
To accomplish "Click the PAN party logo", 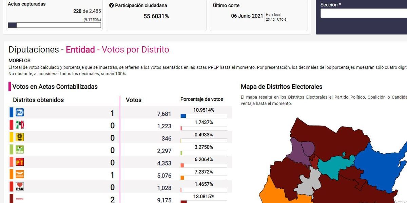I will 20,113.
